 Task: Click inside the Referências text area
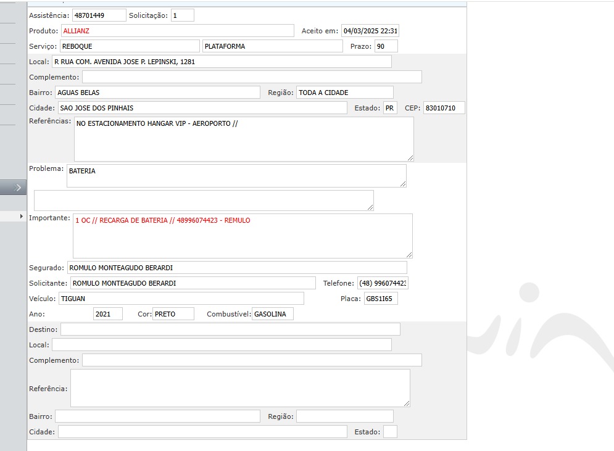243,139
